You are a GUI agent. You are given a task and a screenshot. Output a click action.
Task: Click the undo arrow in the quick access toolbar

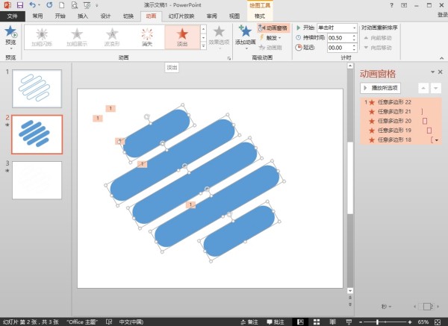(x=33, y=4)
